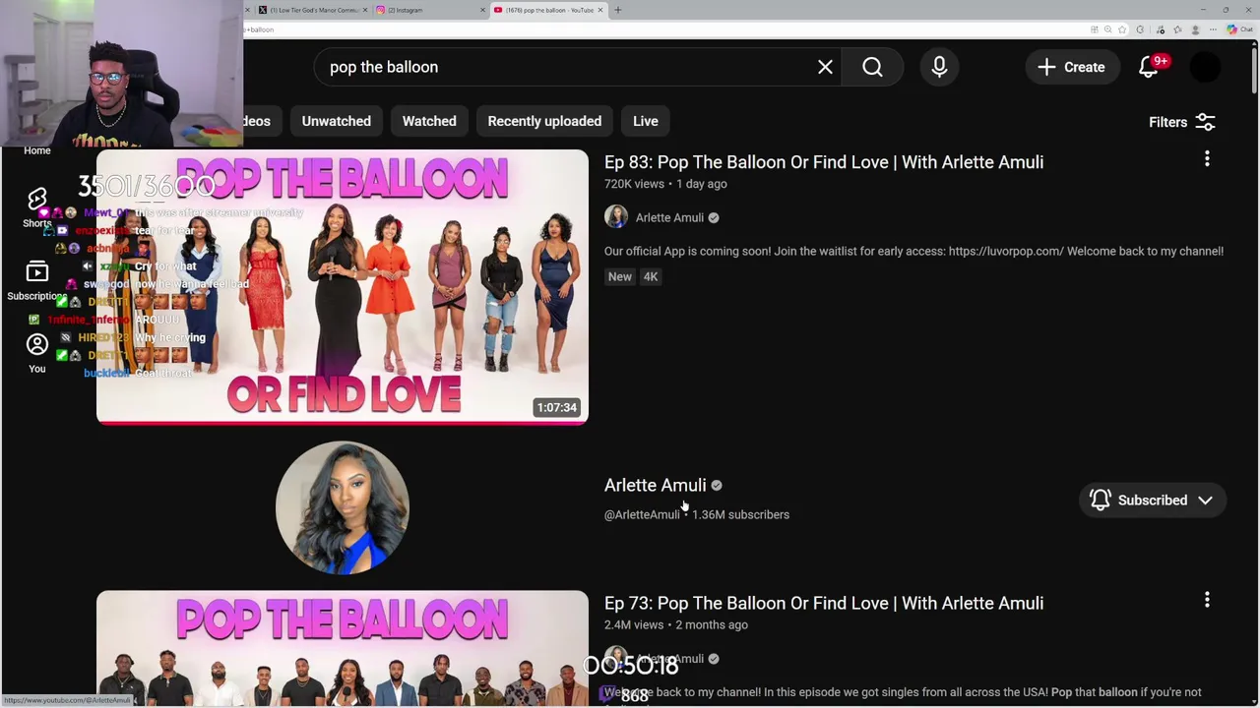This screenshot has height=708, width=1260.
Task: Open the Ep 83 video thumbnail
Action: pyautogui.click(x=343, y=287)
